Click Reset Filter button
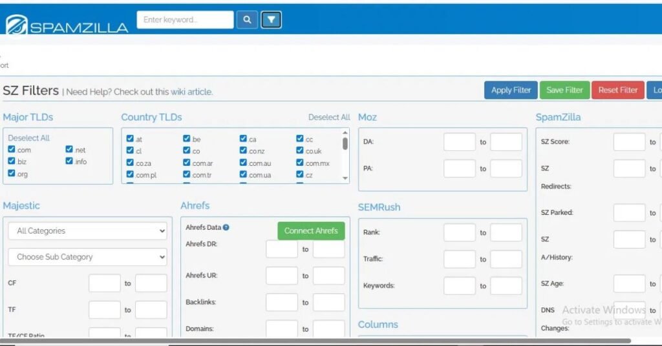 click(617, 90)
